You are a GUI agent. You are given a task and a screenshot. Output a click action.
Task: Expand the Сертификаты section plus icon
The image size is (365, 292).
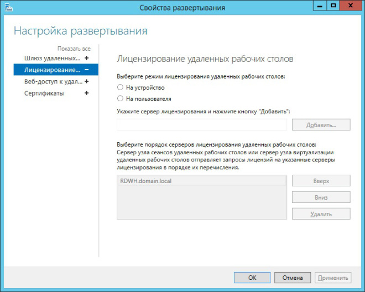[x=86, y=93]
